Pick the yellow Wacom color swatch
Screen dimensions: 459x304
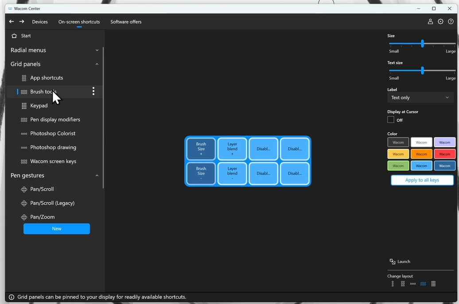point(398,154)
